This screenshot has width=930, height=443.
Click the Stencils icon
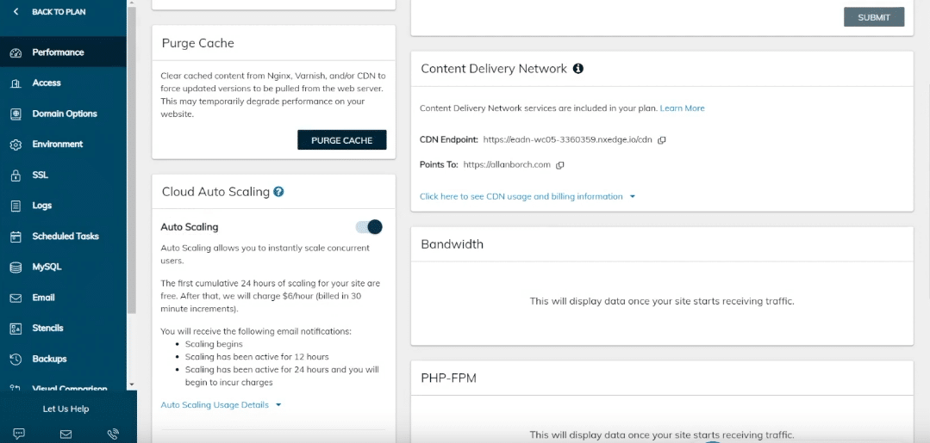16,328
